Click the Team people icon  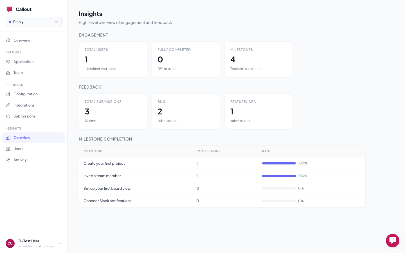click(8, 73)
